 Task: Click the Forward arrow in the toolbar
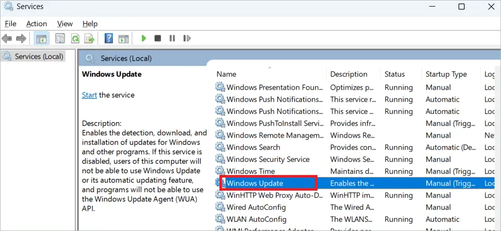pyautogui.click(x=21, y=38)
